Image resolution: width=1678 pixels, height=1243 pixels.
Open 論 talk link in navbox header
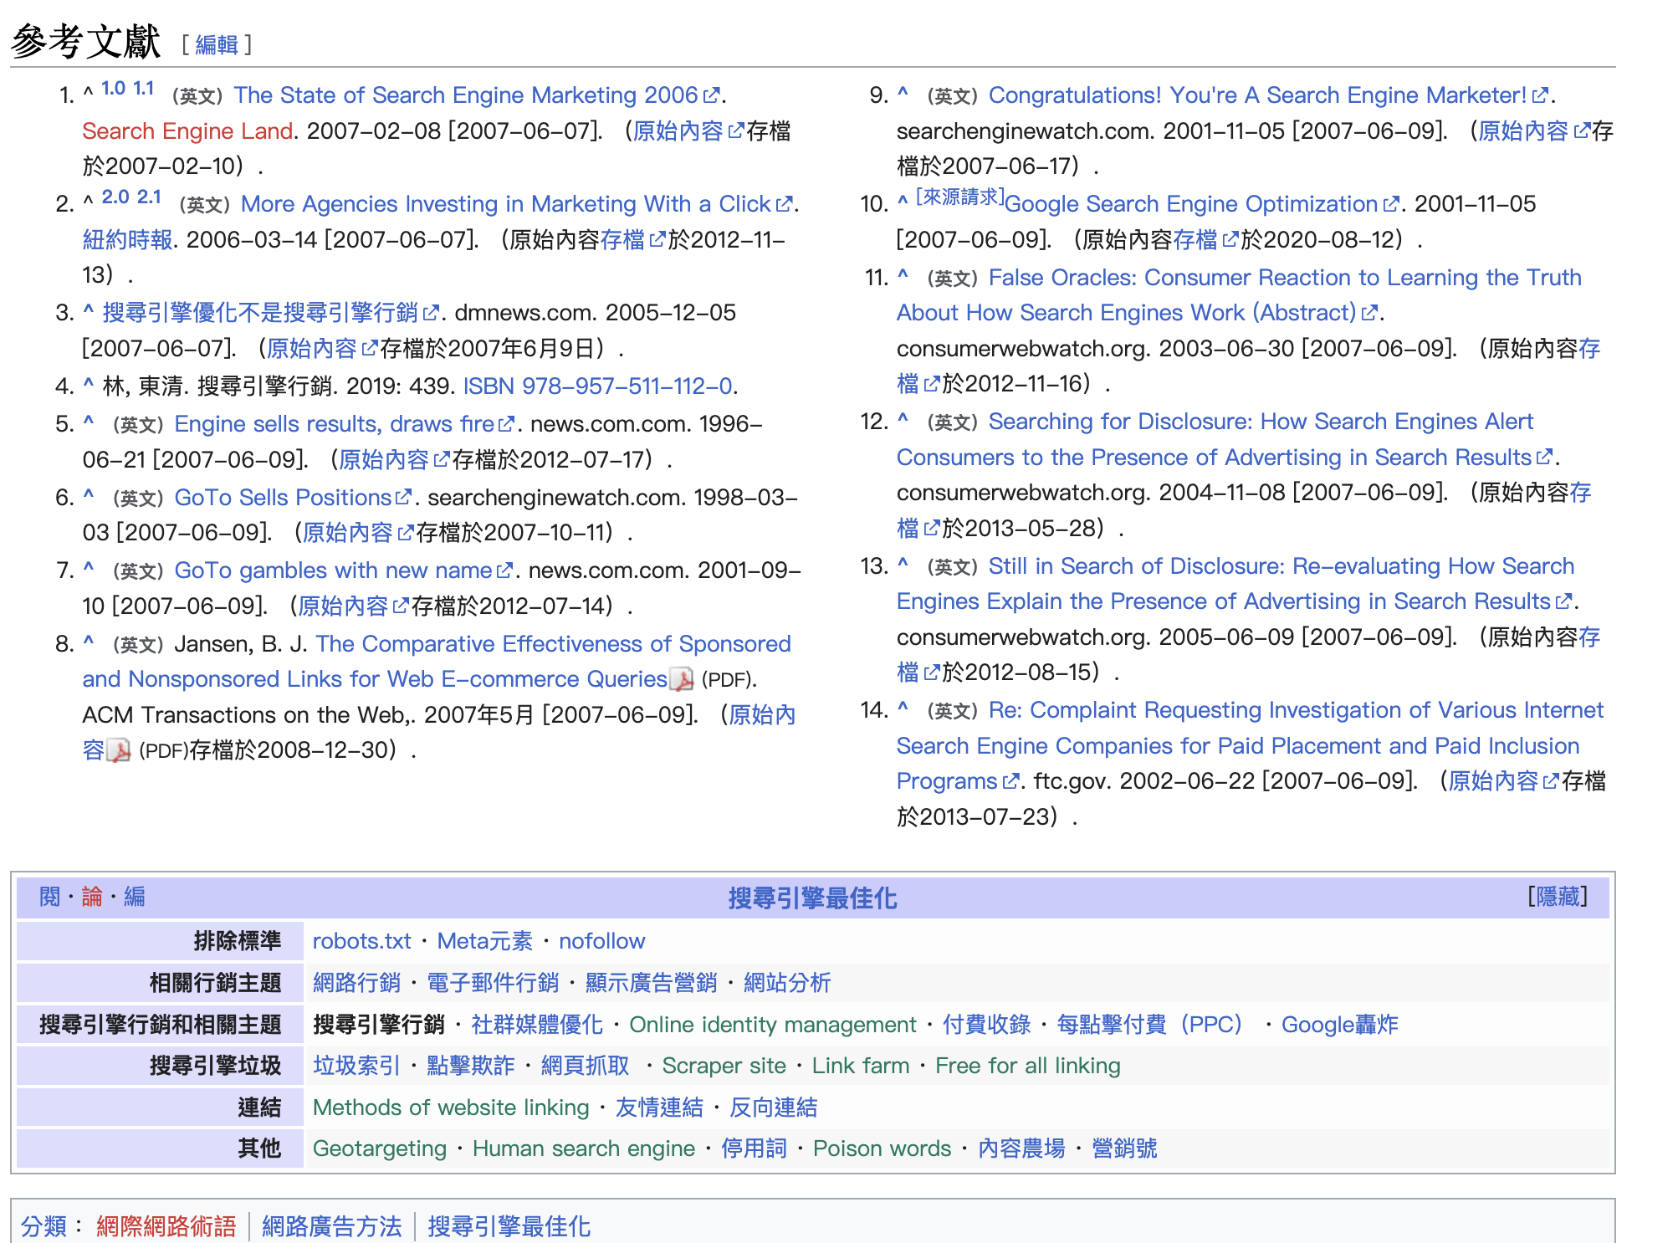click(x=92, y=897)
